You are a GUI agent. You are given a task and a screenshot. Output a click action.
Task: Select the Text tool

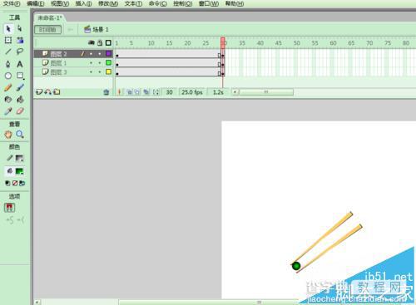[20, 64]
